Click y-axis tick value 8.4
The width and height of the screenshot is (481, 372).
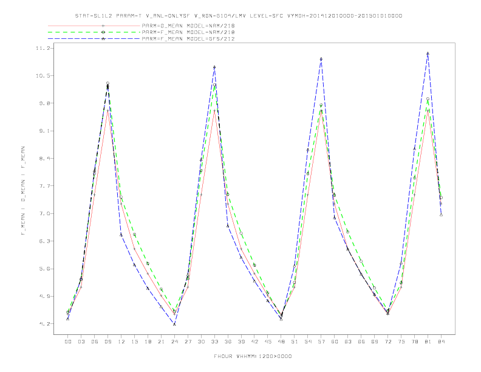click(44, 159)
